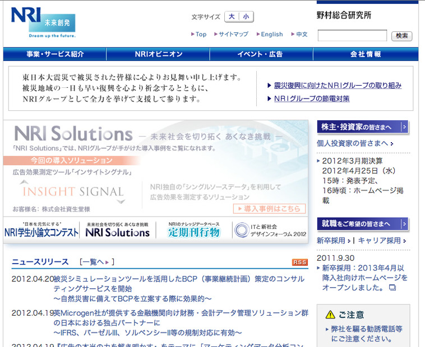Open the 事業・サービス紹介 menu
425x347 pixels.
pos(55,54)
